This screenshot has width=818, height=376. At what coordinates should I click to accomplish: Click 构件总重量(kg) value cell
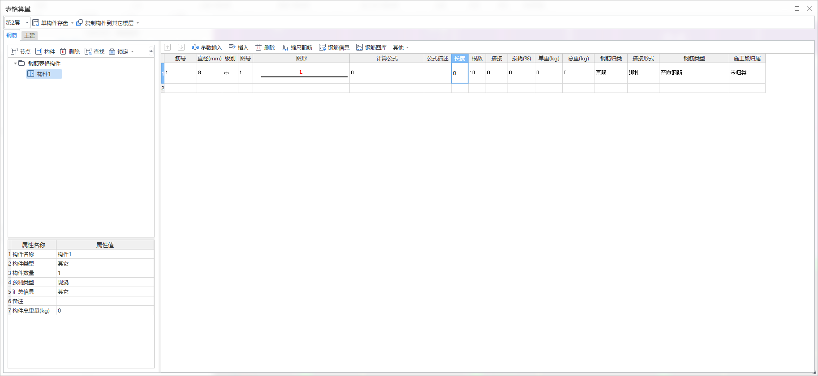pyautogui.click(x=105, y=311)
